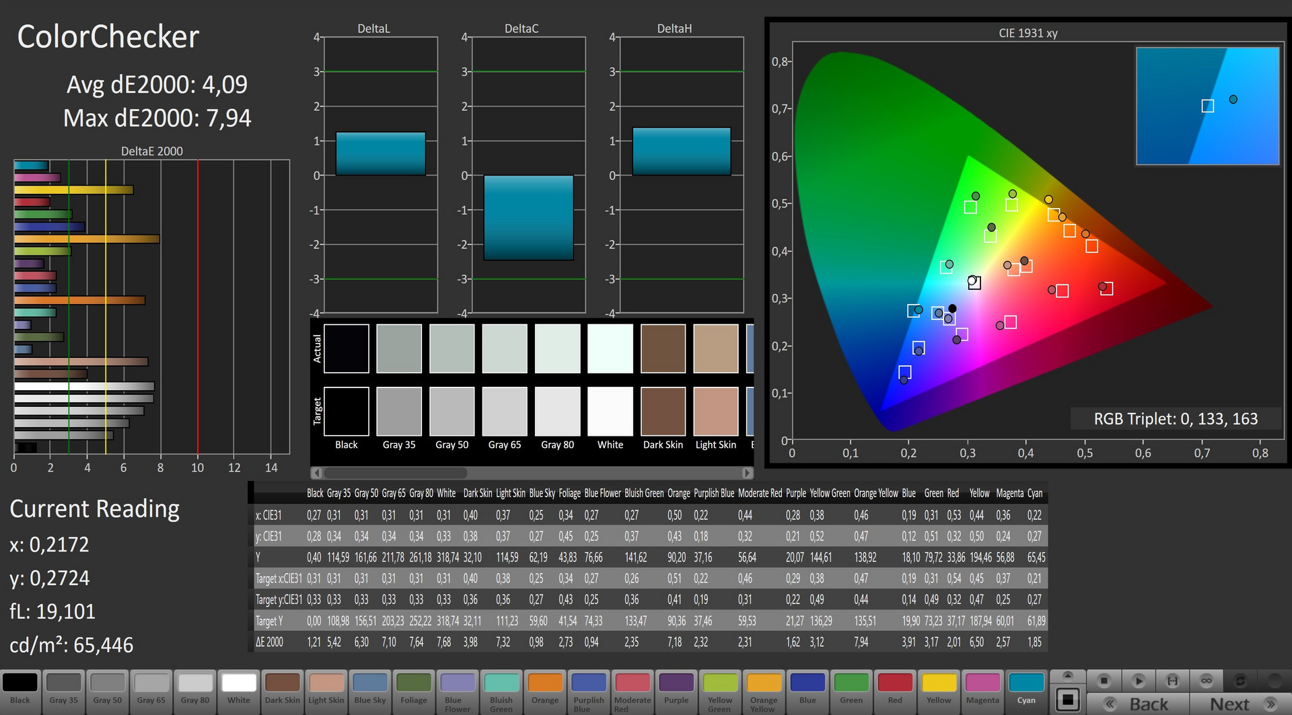Select the Red patch button

point(895,691)
